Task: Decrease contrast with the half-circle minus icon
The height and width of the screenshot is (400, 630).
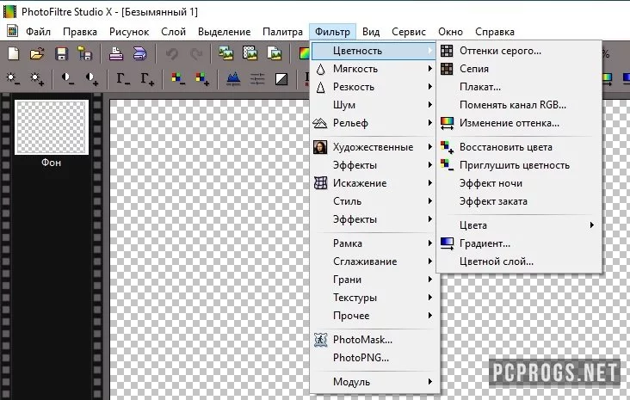Action: [x=67, y=78]
